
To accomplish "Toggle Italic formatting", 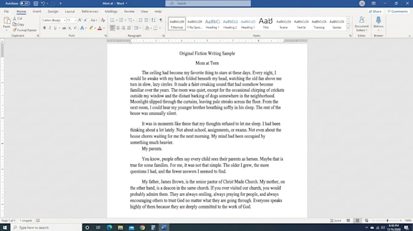I will point(50,28).
